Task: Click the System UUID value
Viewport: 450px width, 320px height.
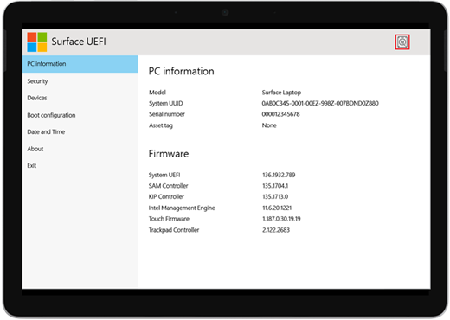Action: [320, 103]
